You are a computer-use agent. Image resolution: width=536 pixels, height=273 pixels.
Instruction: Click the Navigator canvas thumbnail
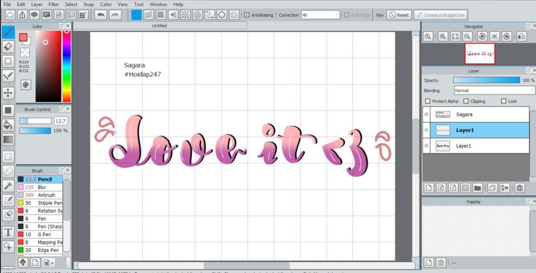coord(479,54)
